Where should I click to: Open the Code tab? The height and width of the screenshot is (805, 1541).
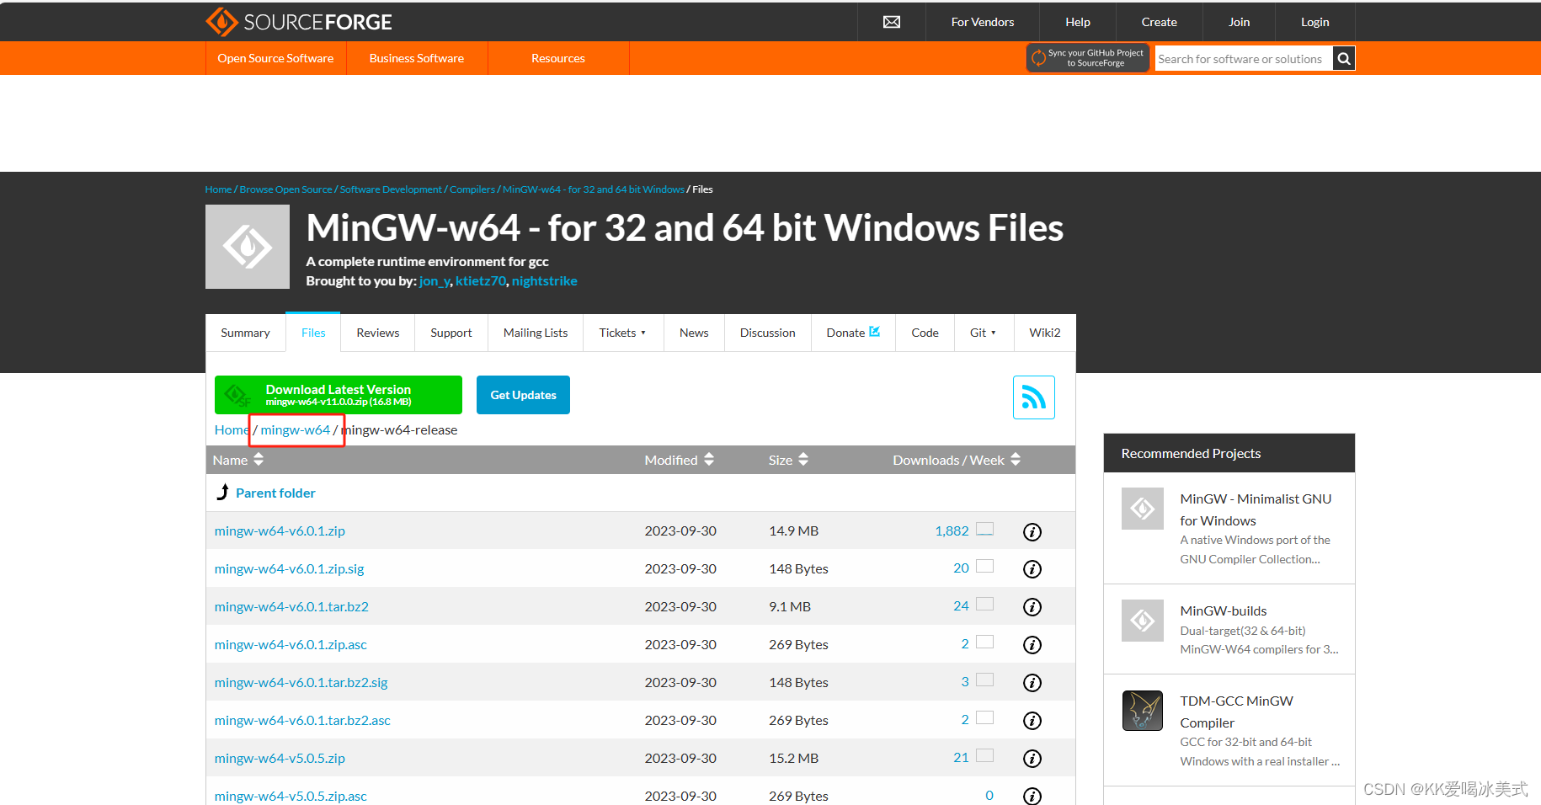(925, 333)
